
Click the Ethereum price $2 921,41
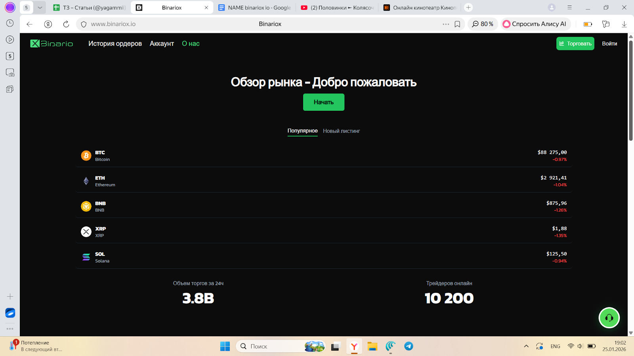(554, 178)
